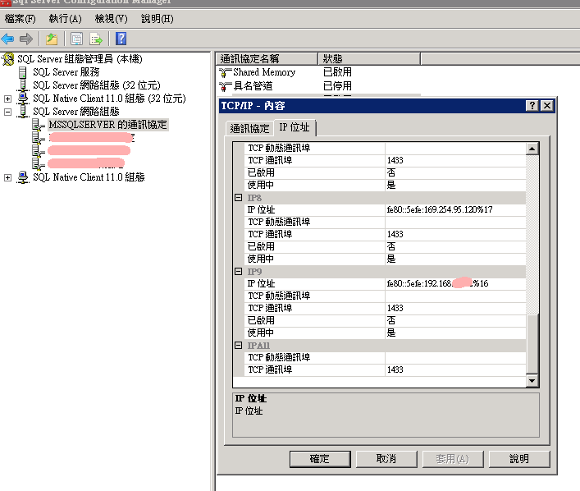Close the TCP/IP 內容 dialog
This screenshot has width=580, height=491.
tap(547, 106)
